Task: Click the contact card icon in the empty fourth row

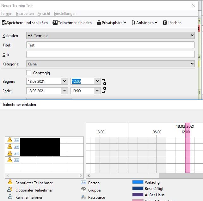Action: [16, 160]
